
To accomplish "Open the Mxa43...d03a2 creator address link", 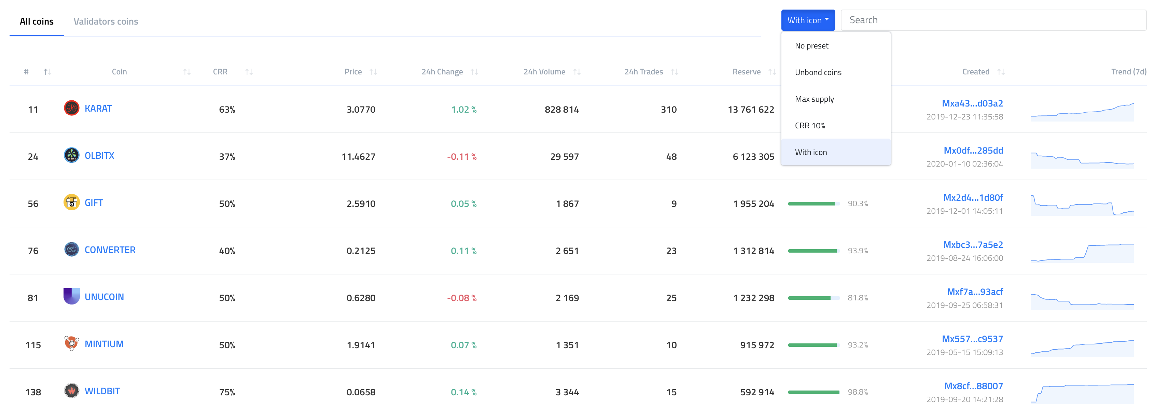I will (972, 103).
